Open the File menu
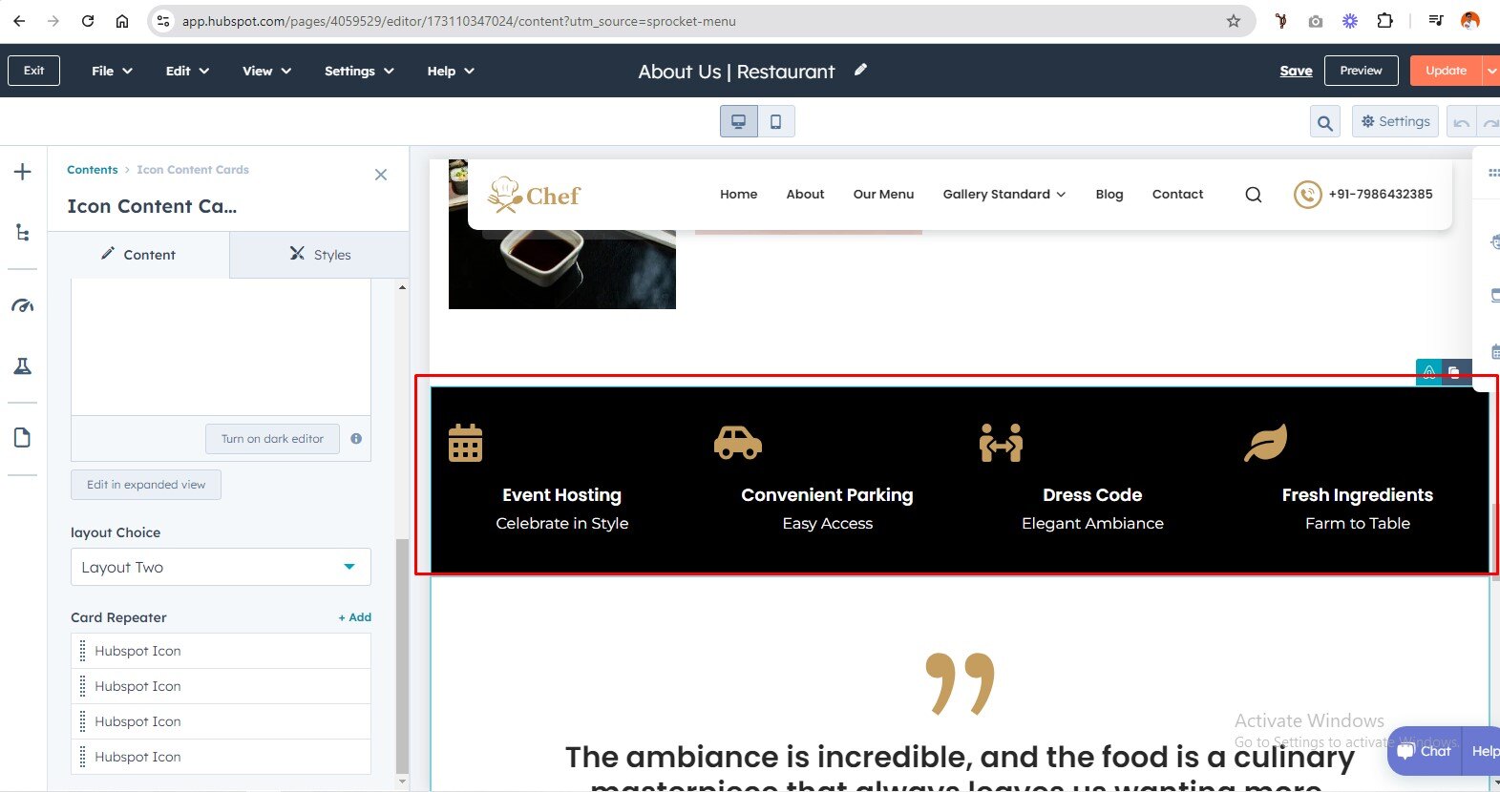Image resolution: width=1500 pixels, height=792 pixels. 111,71
